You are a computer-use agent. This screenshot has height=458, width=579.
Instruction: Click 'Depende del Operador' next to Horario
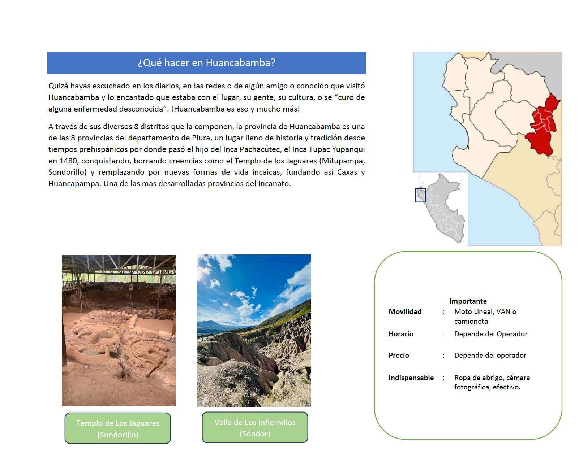tap(490, 334)
